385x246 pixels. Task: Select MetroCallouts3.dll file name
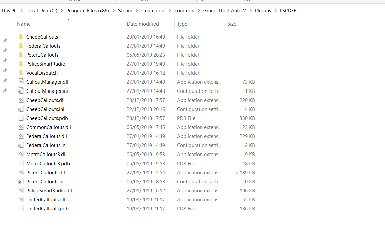click(46, 154)
